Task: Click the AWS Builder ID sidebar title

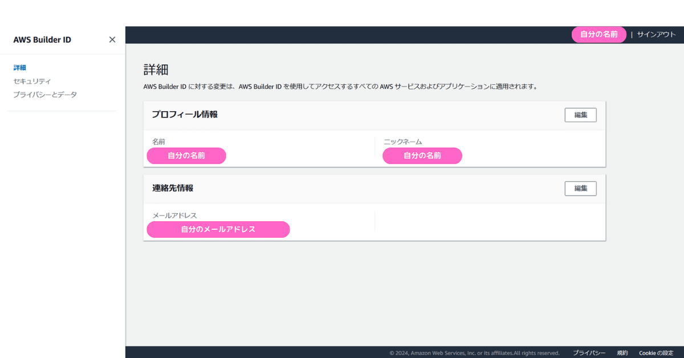Action: click(x=42, y=40)
